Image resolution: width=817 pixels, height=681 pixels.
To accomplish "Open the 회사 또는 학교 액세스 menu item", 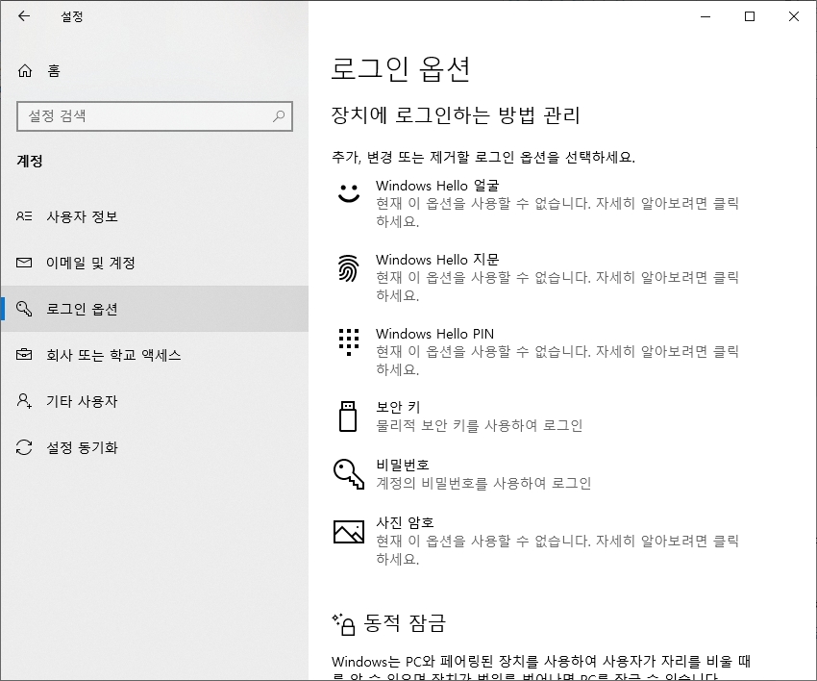I will 155,355.
